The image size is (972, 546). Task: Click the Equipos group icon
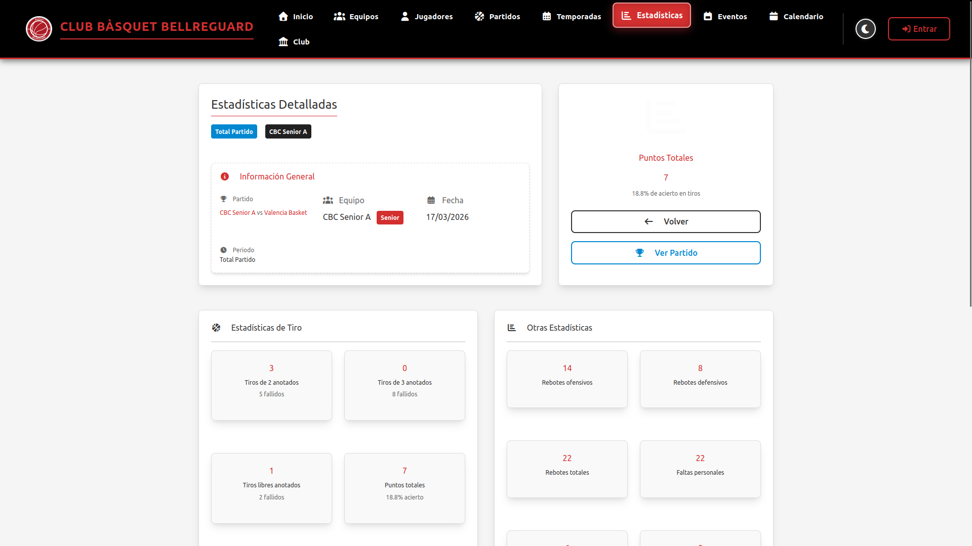pos(339,16)
